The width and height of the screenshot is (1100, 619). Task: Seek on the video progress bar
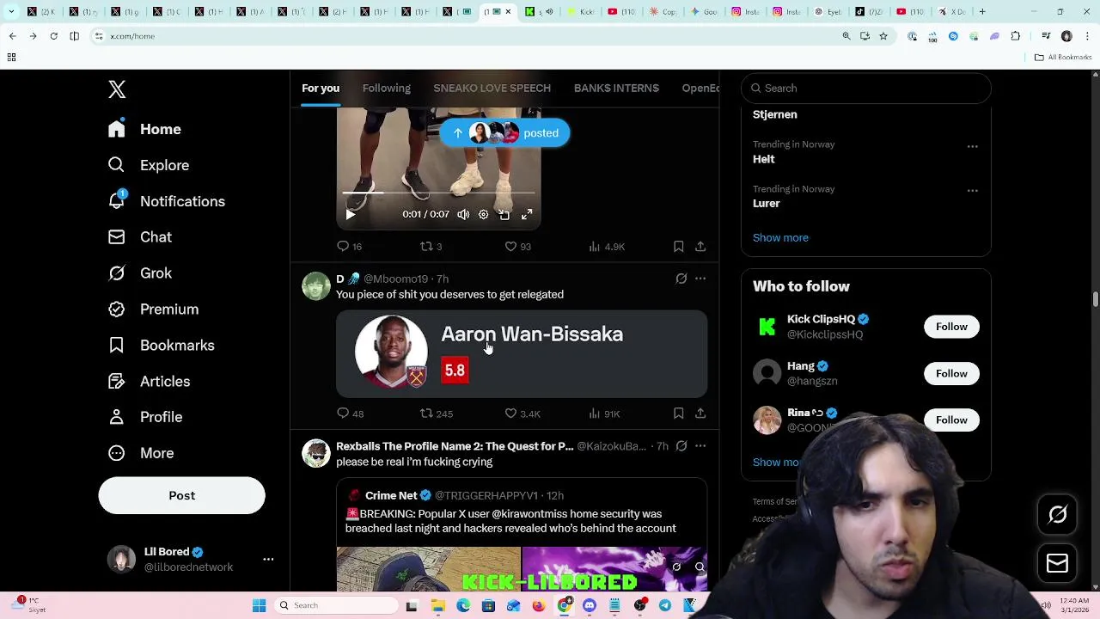point(438,193)
